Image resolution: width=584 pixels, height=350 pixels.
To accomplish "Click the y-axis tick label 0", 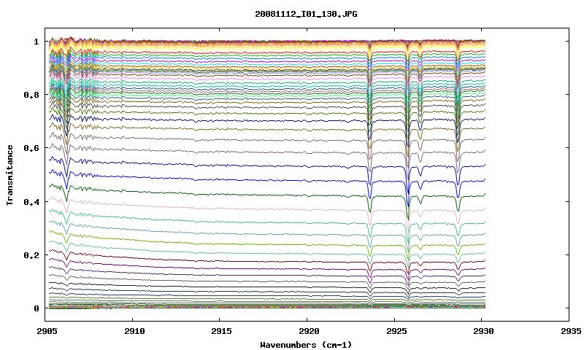I will pos(36,308).
